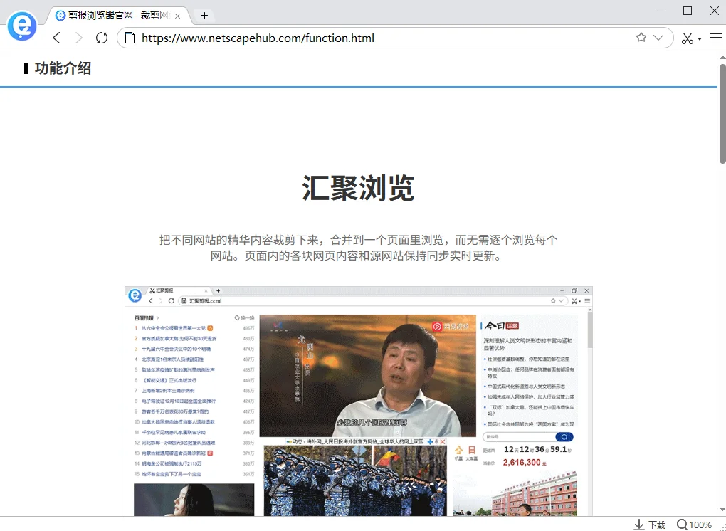726x531 pixels.
Task: Click the paragraph starting 把不同网站的精华内容
Action: coord(358,248)
